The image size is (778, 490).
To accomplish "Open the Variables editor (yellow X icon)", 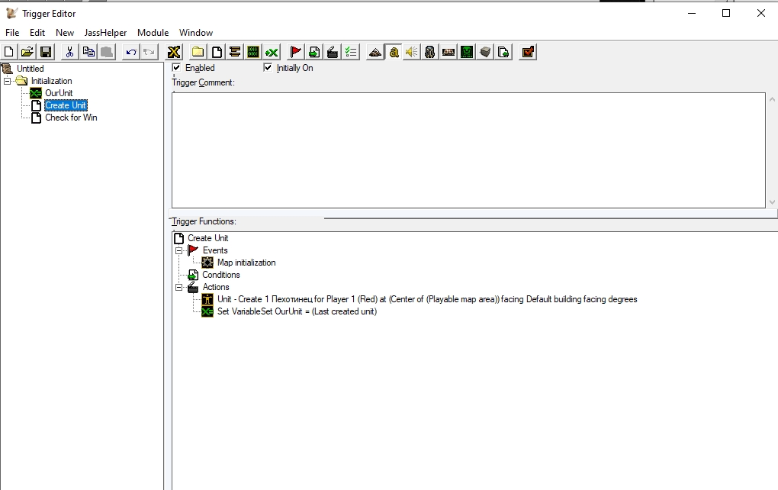I will click(174, 52).
